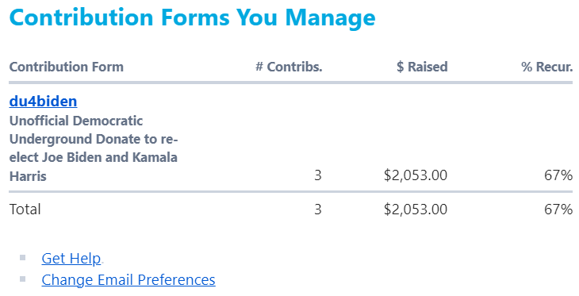Click the Total 67% recurring value

558,210
